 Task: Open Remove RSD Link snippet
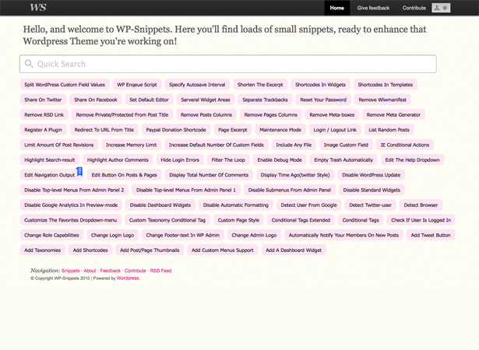coord(44,114)
